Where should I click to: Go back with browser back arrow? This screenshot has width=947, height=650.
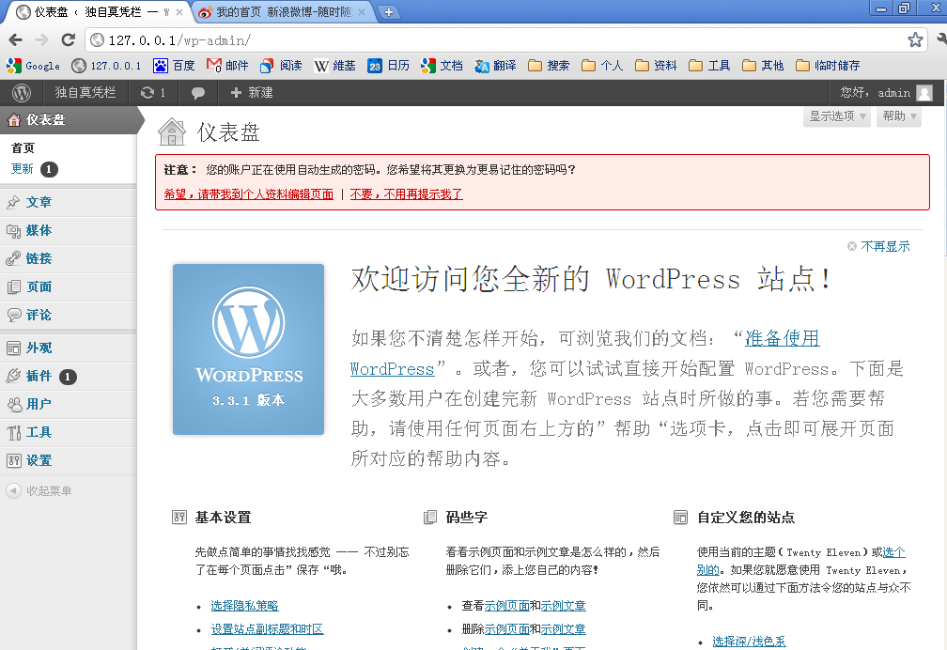[x=16, y=39]
